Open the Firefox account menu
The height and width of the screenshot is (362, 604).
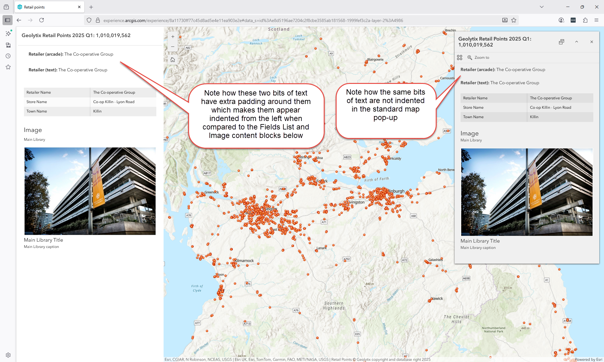tap(561, 20)
